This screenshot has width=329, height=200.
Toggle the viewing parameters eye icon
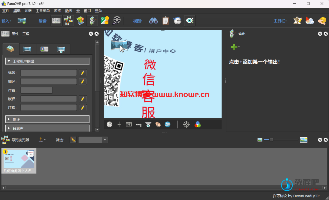coord(190,21)
